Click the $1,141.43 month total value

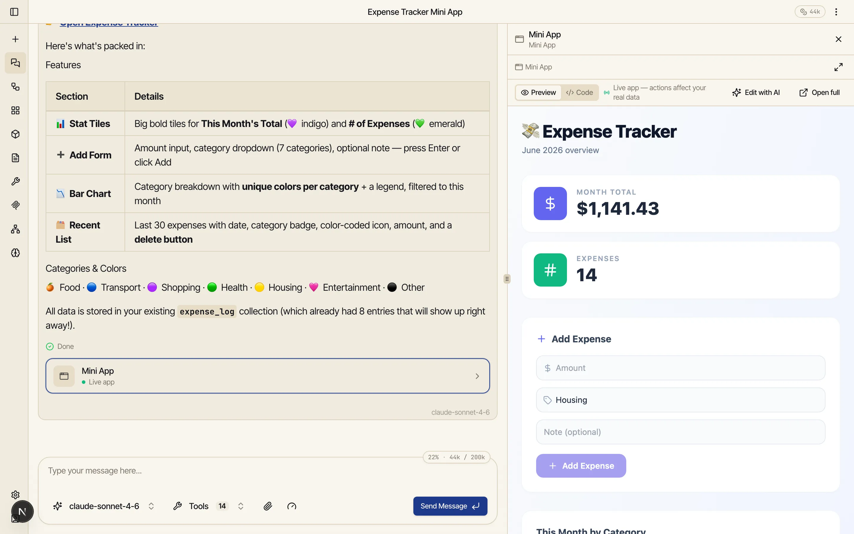(618, 208)
